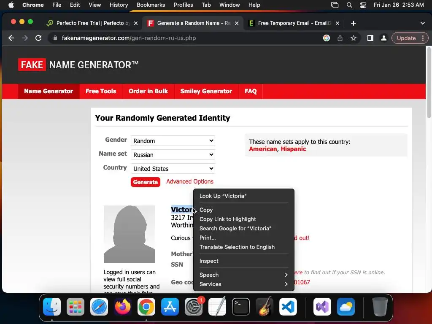Click the Hispanic name set link

[294, 149]
